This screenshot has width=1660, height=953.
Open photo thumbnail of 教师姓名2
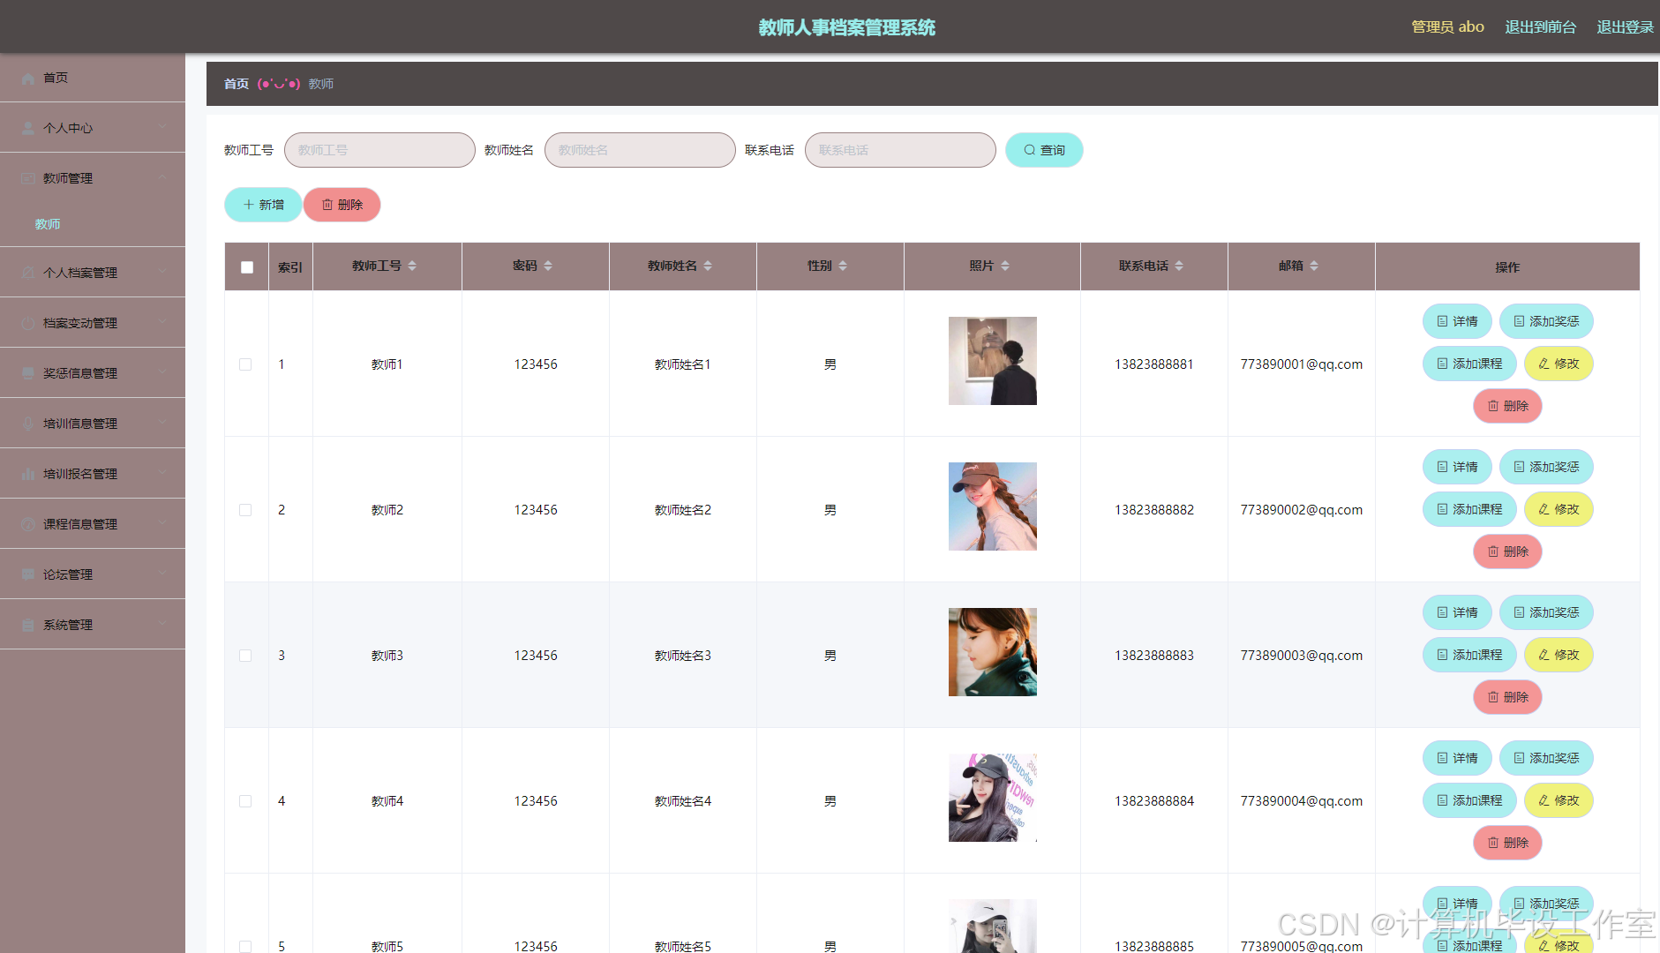[993, 507]
